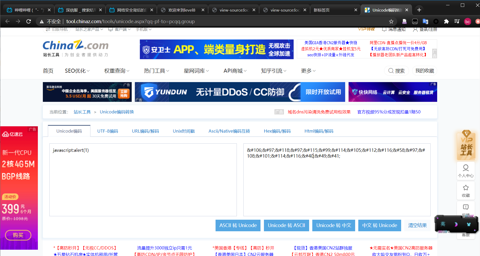Expand the 手机版 dropdown
Image resolution: width=480 pixels, height=256 pixels.
[x=144, y=29]
